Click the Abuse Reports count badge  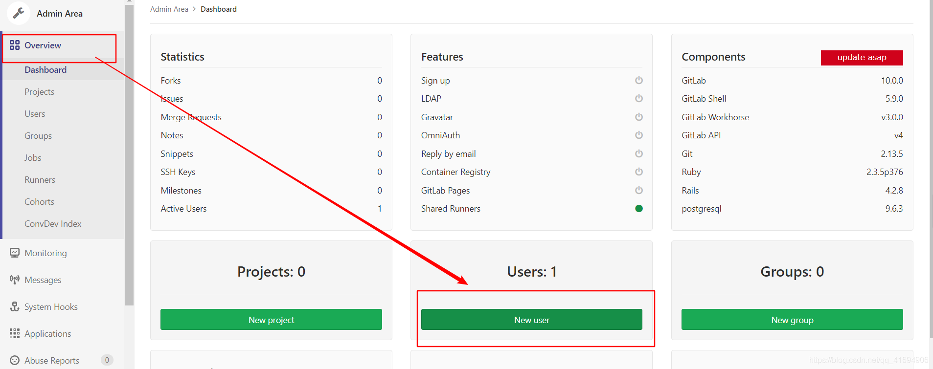(x=107, y=360)
